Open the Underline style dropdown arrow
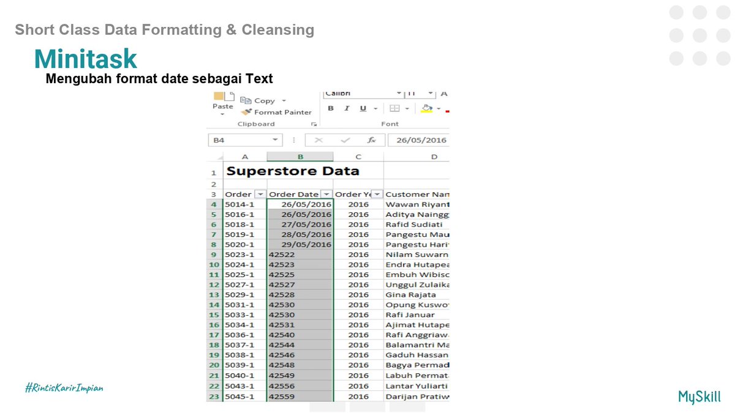The width and height of the screenshot is (735, 413). point(375,109)
